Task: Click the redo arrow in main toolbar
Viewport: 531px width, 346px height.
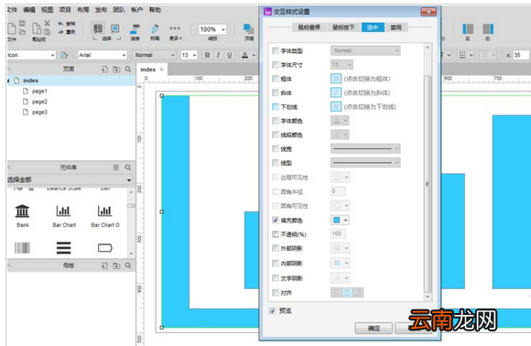Action: 60,32
